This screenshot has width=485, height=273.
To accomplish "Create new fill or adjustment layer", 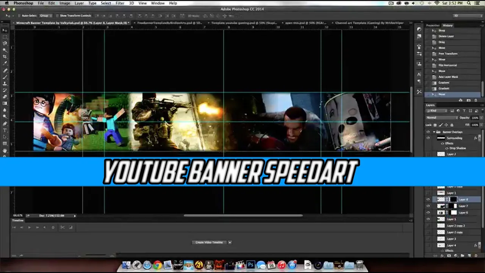I will [x=456, y=256].
